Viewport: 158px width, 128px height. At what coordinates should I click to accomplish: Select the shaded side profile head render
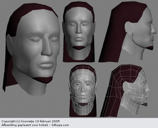128,32
